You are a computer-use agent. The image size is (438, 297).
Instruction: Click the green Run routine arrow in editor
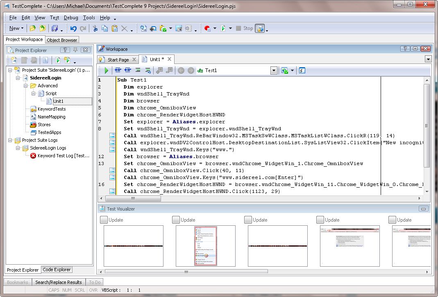pyautogui.click(x=106, y=70)
